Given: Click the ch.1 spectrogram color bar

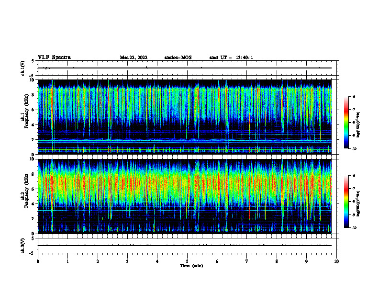Looking at the screenshot, I should coord(346,123).
